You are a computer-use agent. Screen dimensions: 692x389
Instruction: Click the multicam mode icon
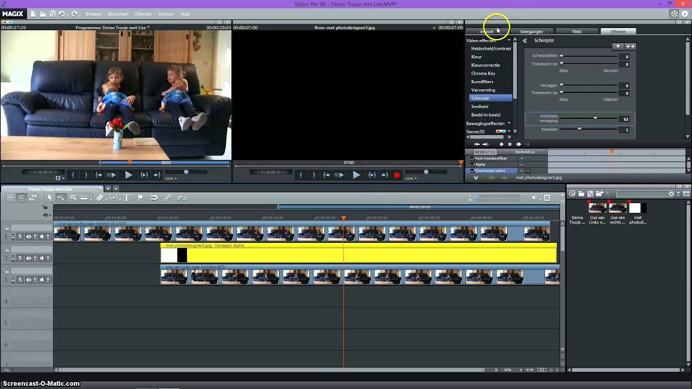pyautogui.click(x=33, y=198)
